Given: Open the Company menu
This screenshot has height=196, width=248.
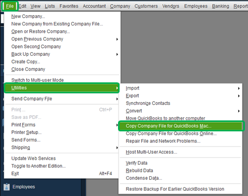Looking at the screenshot, I should tap(120, 6).
